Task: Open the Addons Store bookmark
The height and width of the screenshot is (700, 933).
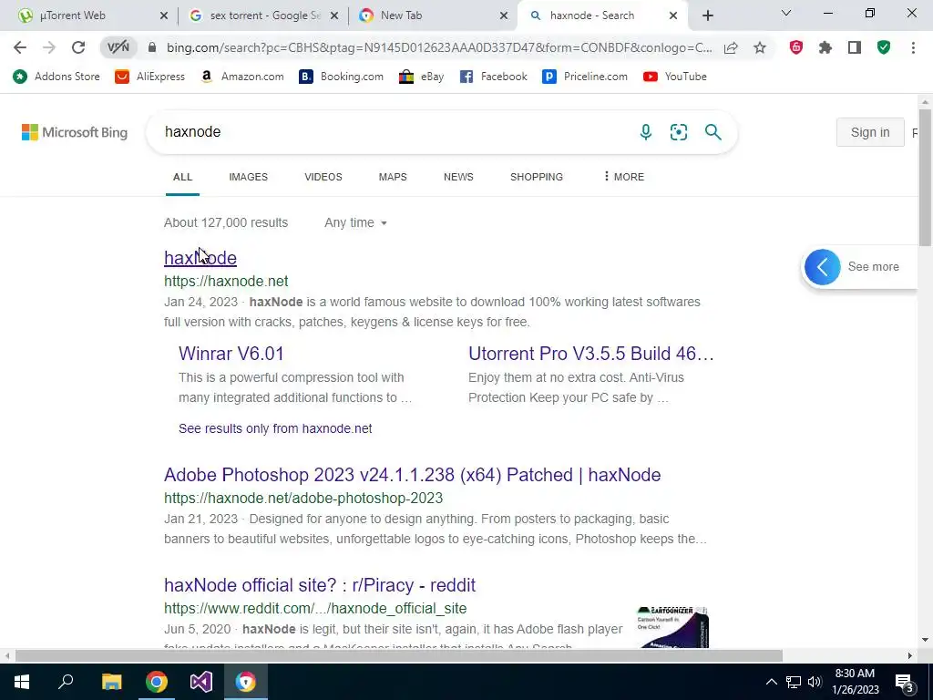Action: [x=56, y=77]
